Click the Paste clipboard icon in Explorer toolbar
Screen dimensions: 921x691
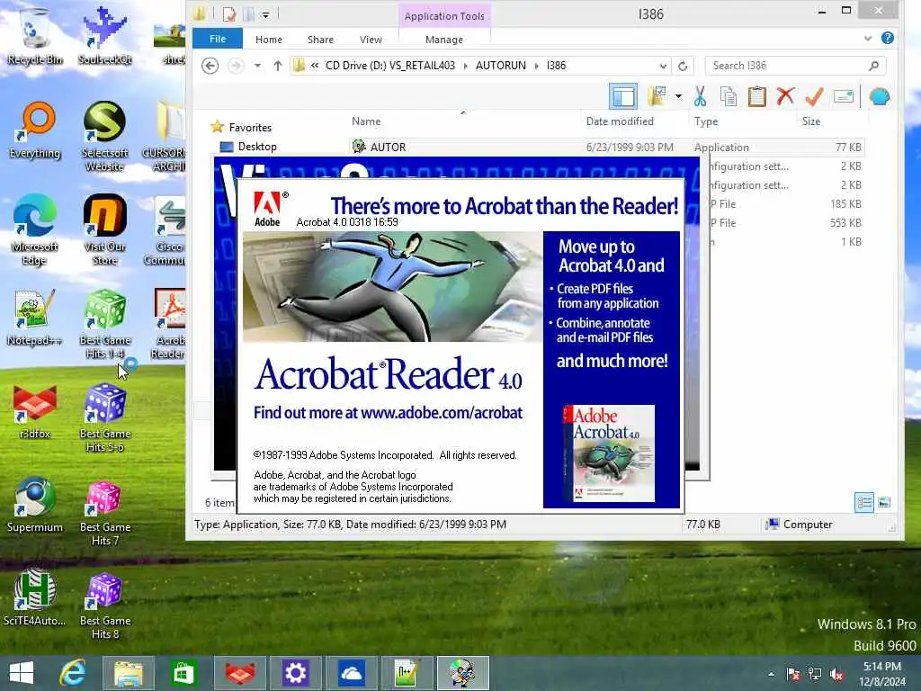757,96
